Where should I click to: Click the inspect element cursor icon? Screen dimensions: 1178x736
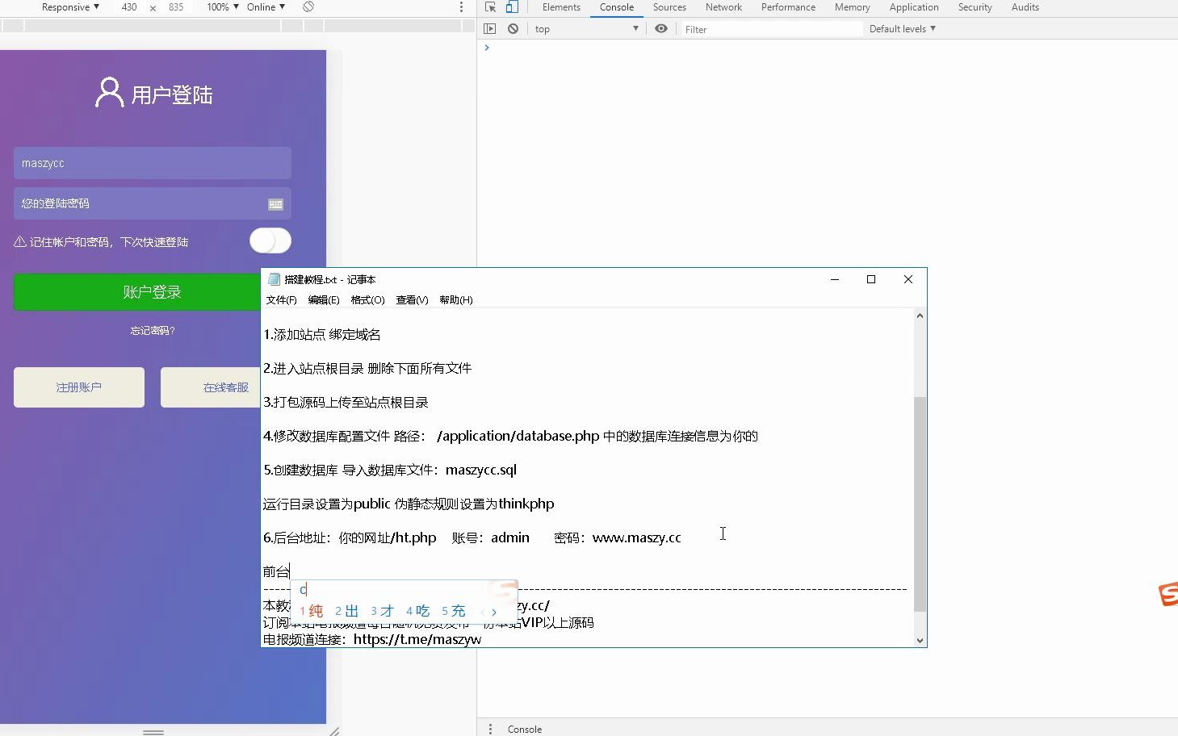tap(490, 7)
